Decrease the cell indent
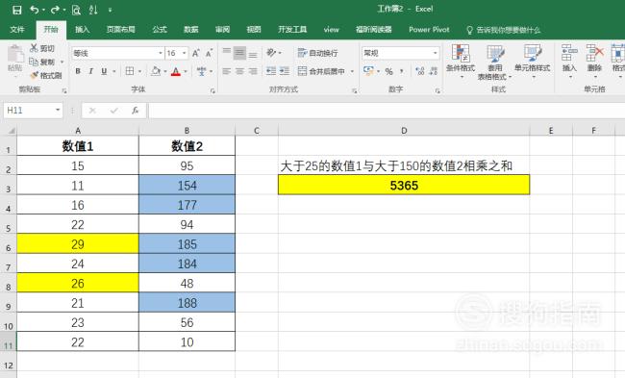The width and height of the screenshot is (625, 378). point(271,71)
